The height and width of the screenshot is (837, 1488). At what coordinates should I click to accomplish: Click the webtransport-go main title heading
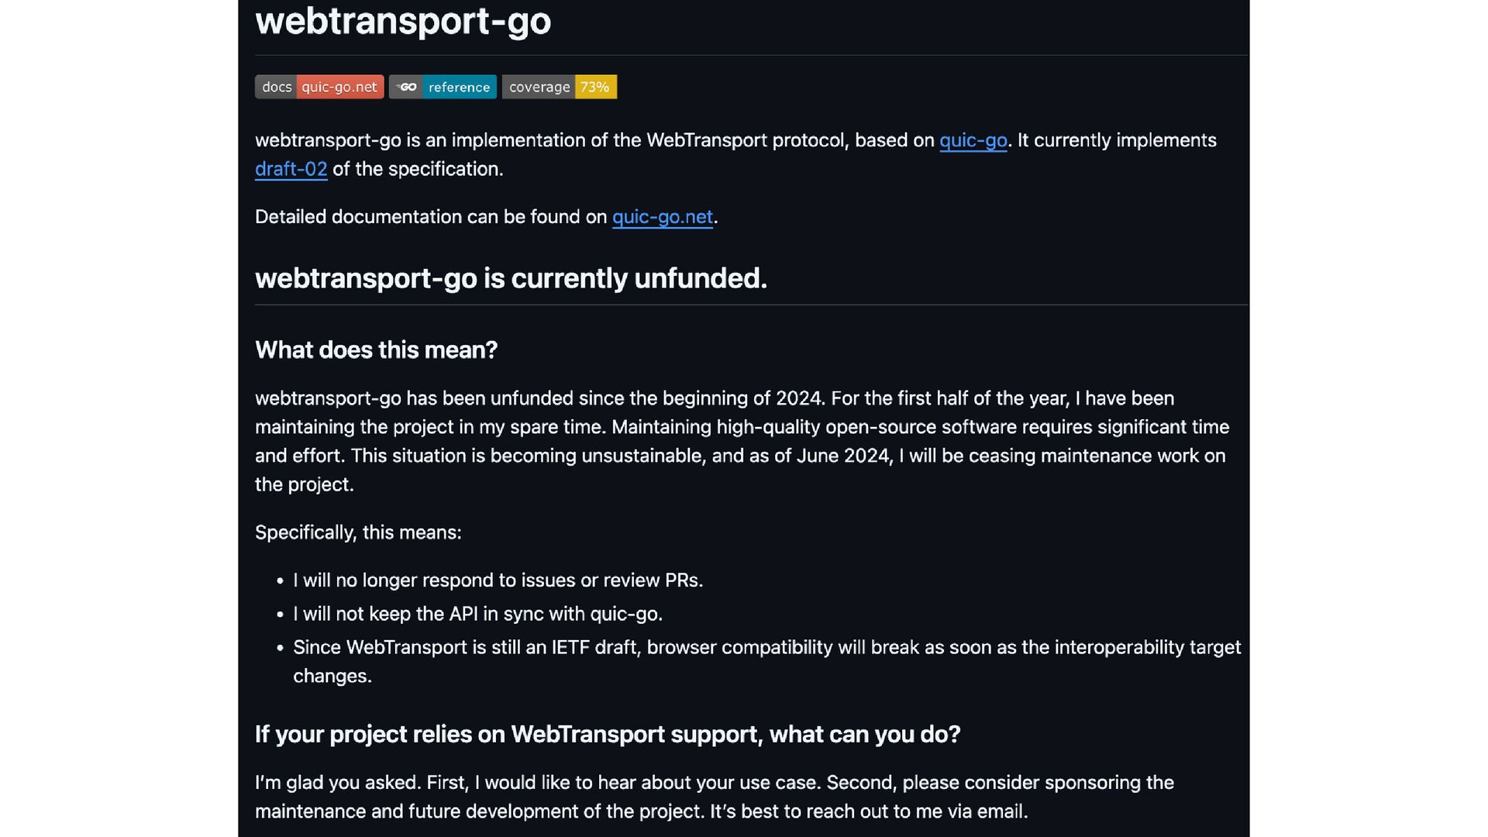click(403, 21)
